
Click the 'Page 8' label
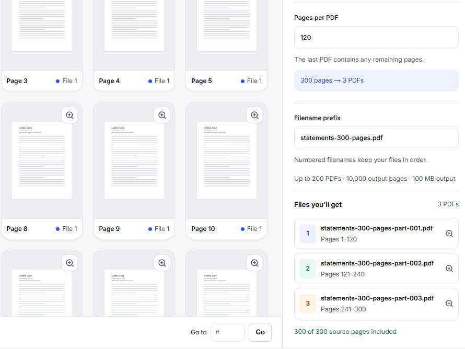[17, 229]
